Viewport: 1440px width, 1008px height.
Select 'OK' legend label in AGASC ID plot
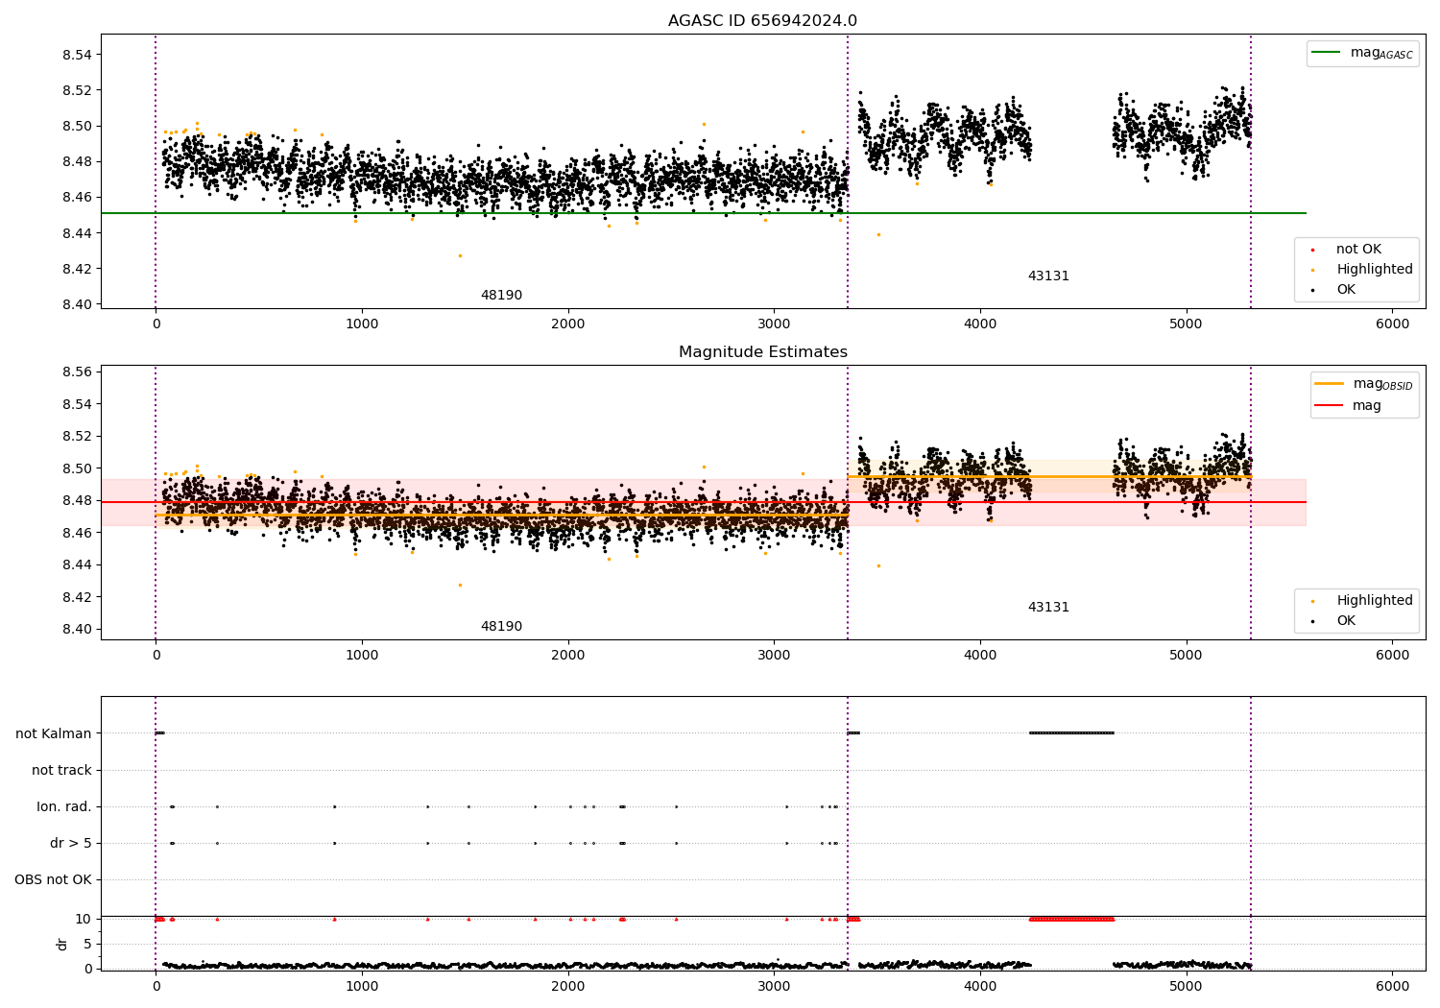[x=1346, y=290]
